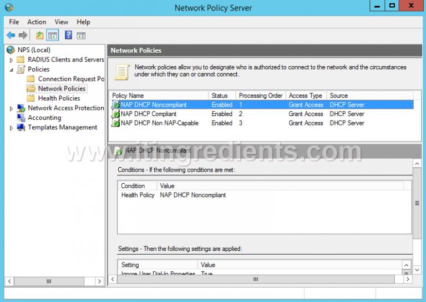Open the View menu

click(62, 22)
